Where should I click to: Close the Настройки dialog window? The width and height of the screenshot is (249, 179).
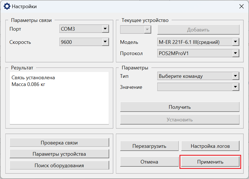click(241, 6)
